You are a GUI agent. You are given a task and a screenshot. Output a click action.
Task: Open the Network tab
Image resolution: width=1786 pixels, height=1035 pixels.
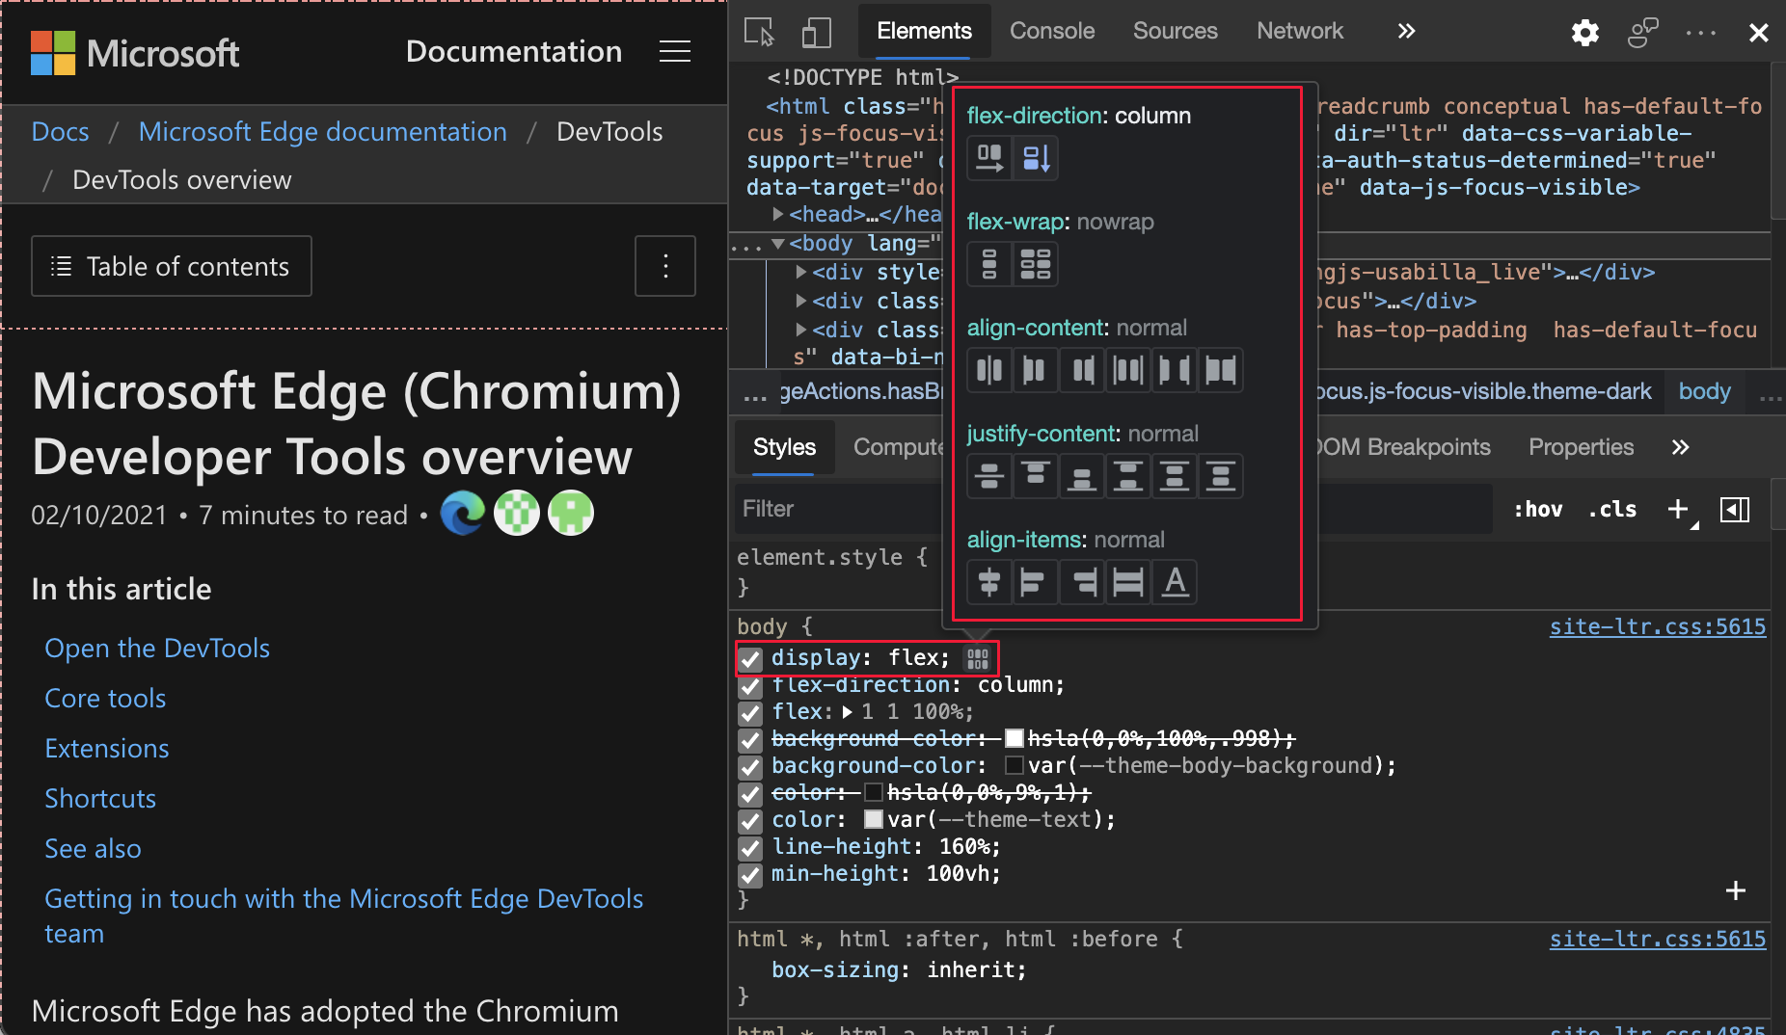tap(1300, 31)
